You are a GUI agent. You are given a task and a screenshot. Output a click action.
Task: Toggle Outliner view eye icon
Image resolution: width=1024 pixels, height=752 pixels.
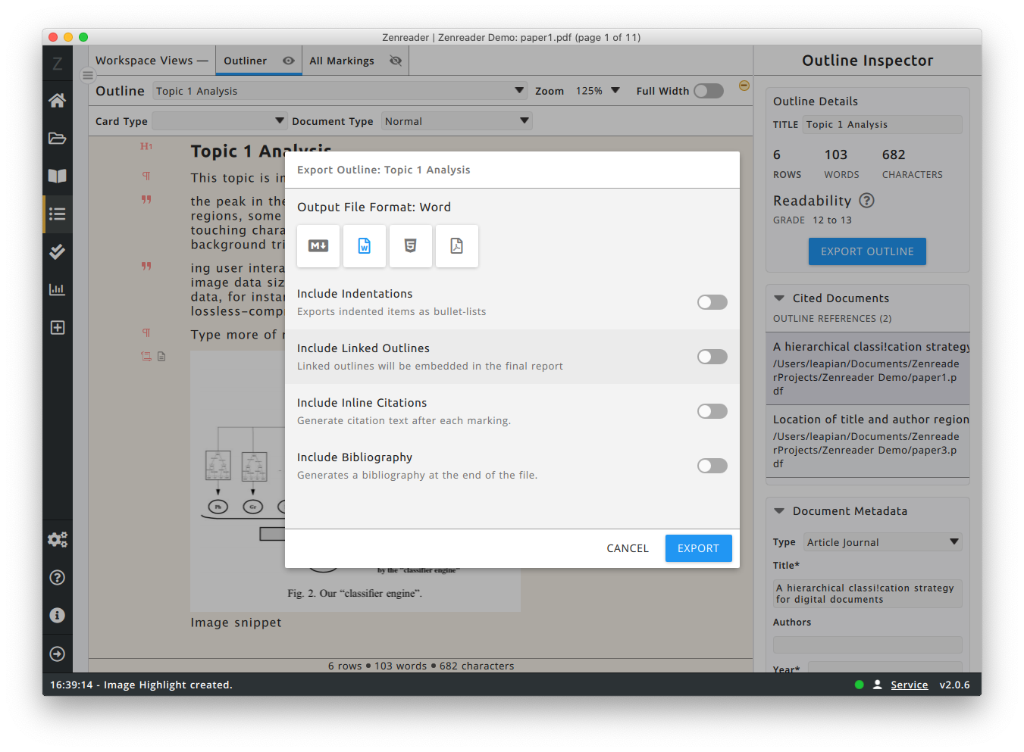[289, 61]
